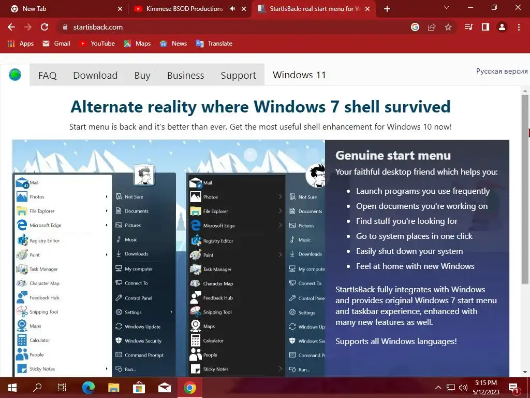
Task: Open the FAQ page
Action: tap(47, 75)
